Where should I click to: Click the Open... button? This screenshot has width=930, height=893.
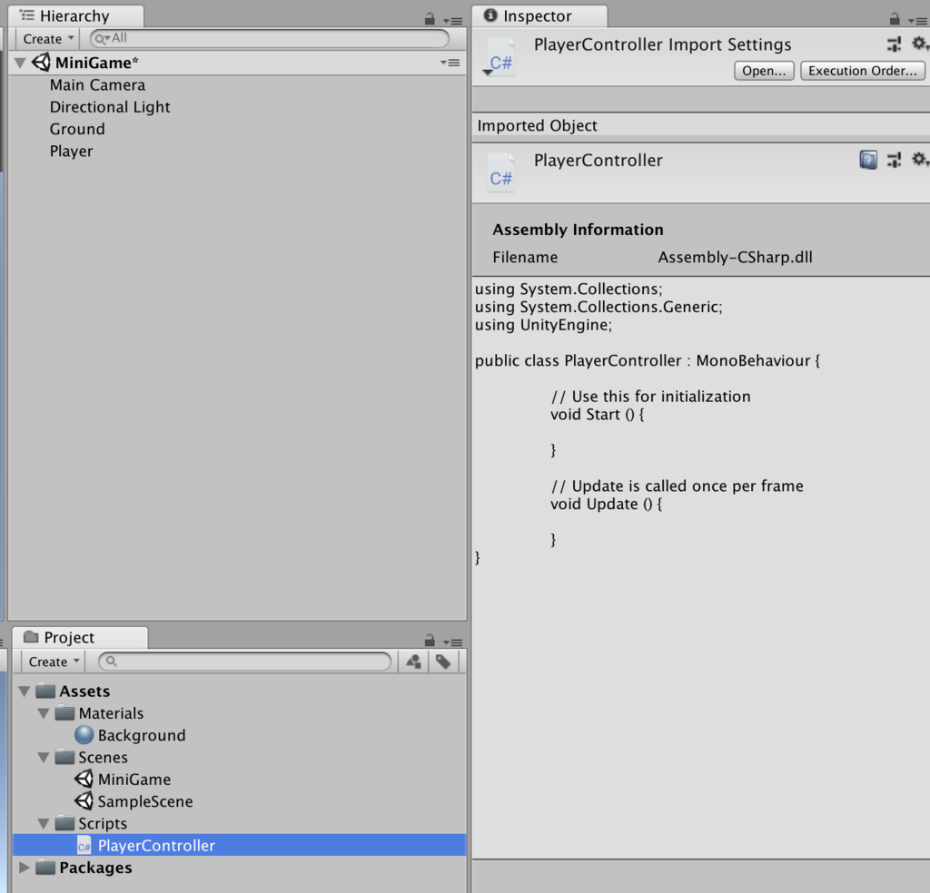pyautogui.click(x=764, y=71)
